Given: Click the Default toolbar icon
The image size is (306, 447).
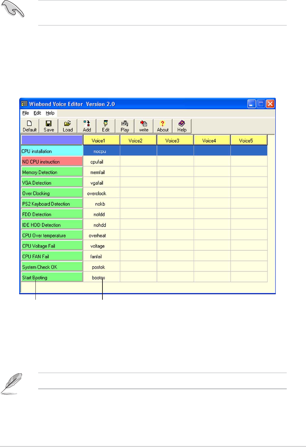Looking at the screenshot, I should 30,126.
